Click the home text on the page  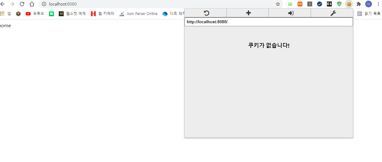click(x=5, y=26)
